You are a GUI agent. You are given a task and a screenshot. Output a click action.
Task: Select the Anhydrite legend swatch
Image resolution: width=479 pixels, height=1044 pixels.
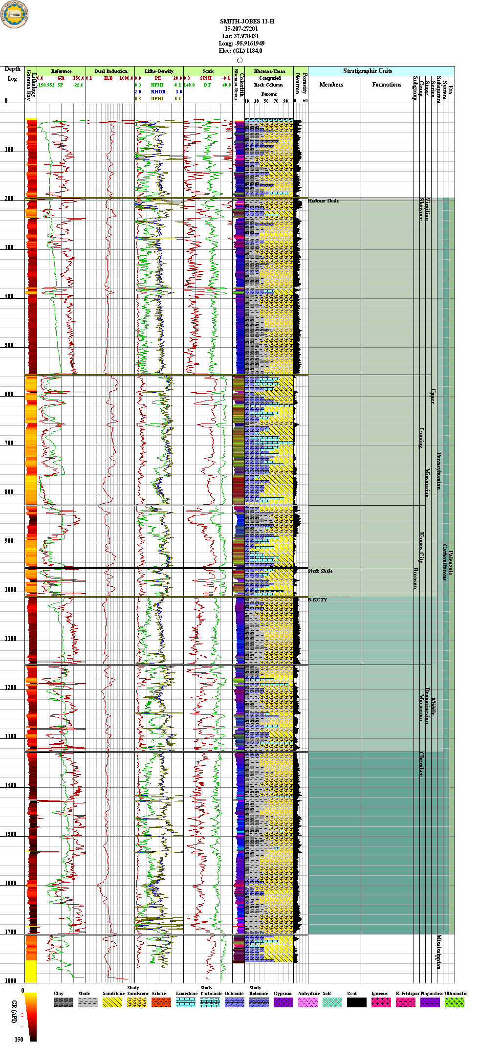(x=308, y=1002)
